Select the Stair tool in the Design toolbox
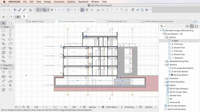The height and width of the screenshot is (112, 200). click(x=3, y=44)
